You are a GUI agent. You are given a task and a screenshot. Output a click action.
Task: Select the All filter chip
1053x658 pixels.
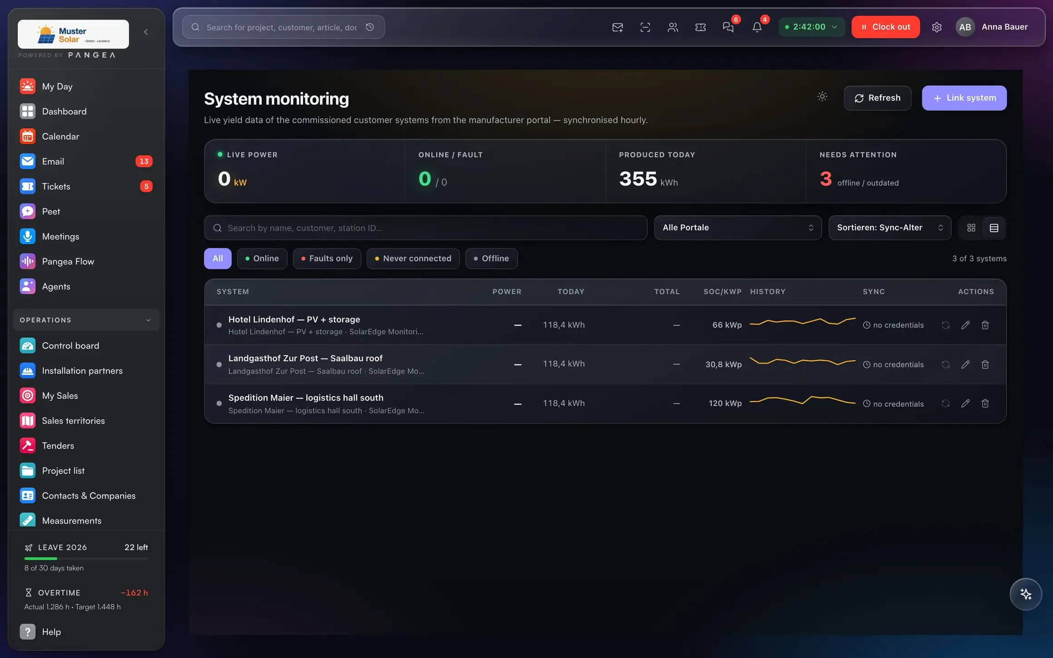point(217,259)
